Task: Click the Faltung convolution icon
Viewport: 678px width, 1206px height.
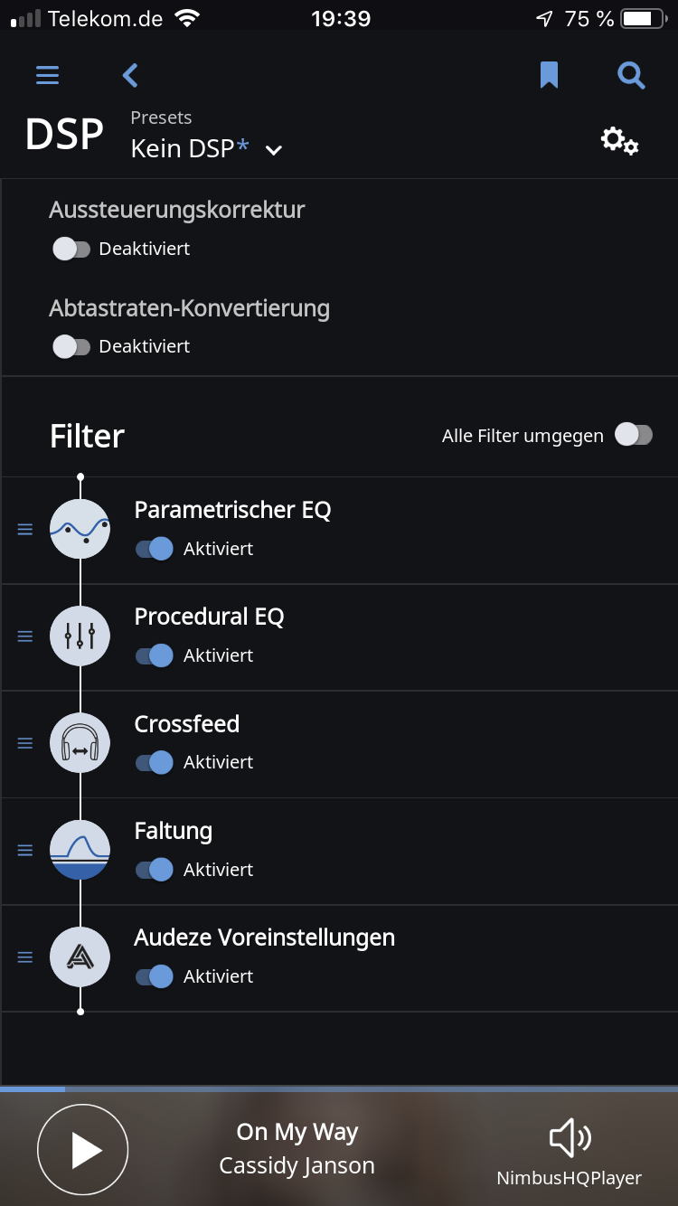Action: [x=80, y=850]
